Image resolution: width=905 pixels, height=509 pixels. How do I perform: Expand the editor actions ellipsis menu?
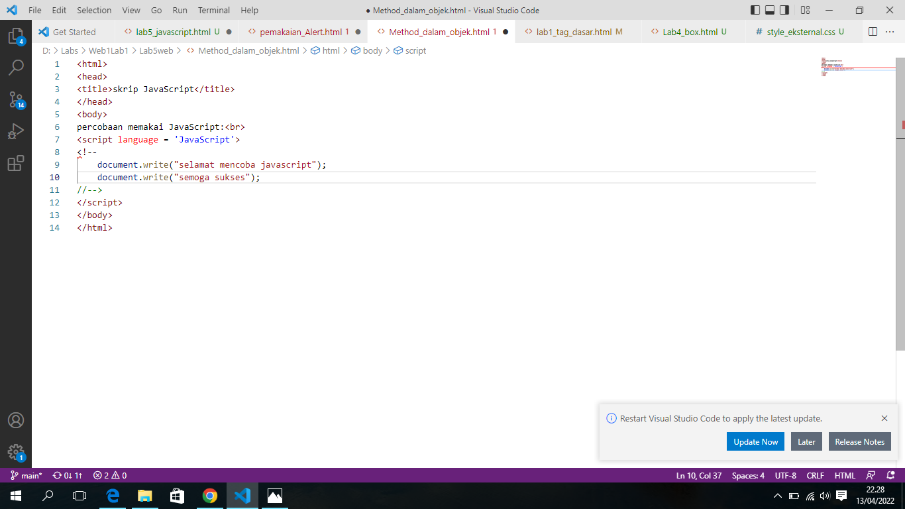click(x=890, y=31)
